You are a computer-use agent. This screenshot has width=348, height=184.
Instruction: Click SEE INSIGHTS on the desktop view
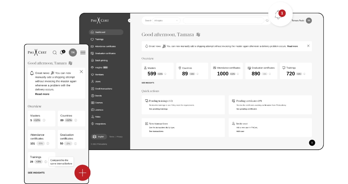[148, 83]
